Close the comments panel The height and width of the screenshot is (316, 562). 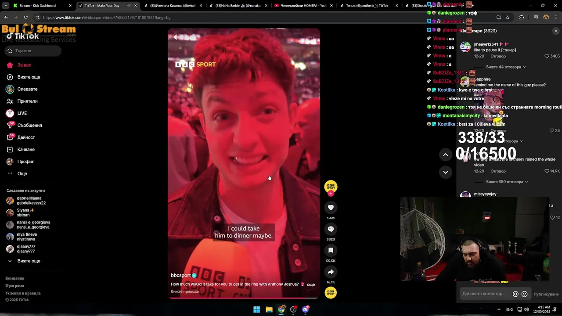coord(556,31)
